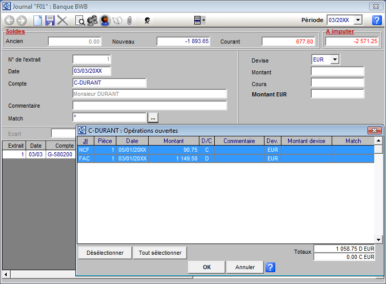The height and width of the screenshot is (284, 386).
Task: Sort by the Montant column header
Action: 173,141
